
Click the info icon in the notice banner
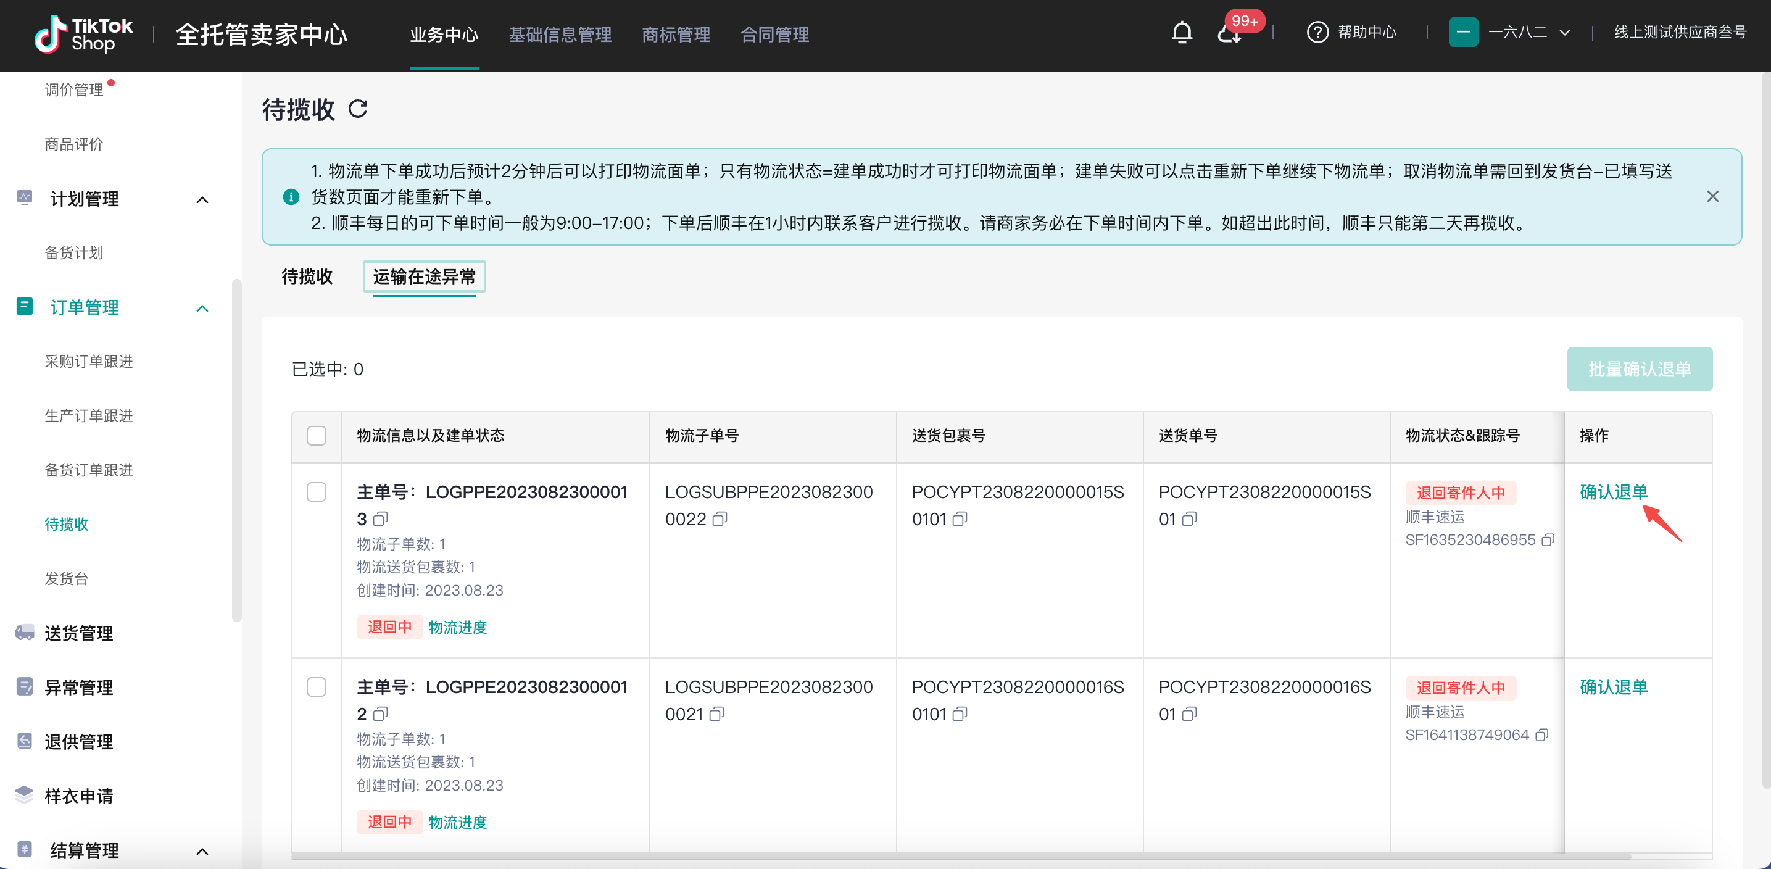291,197
